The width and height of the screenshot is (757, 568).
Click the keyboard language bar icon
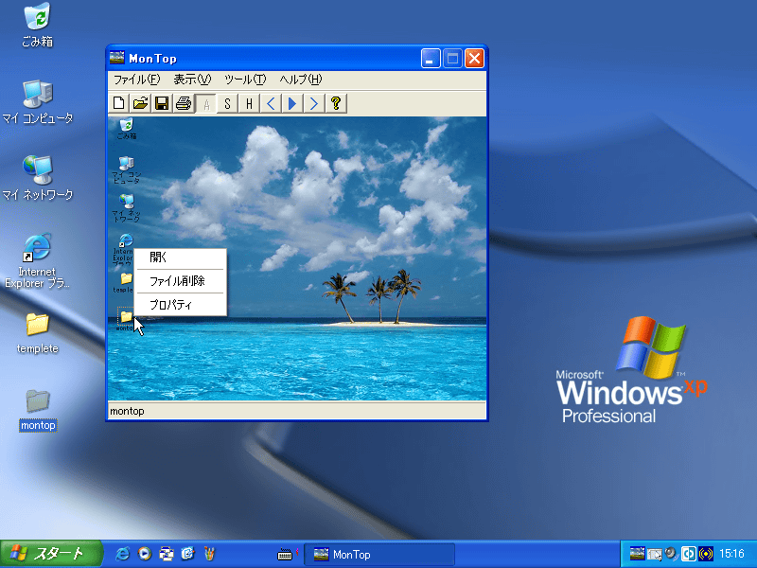pyautogui.click(x=285, y=554)
